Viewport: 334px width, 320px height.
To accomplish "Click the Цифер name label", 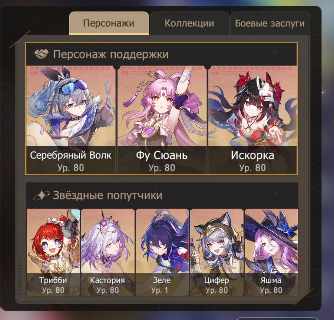I will click(x=216, y=280).
